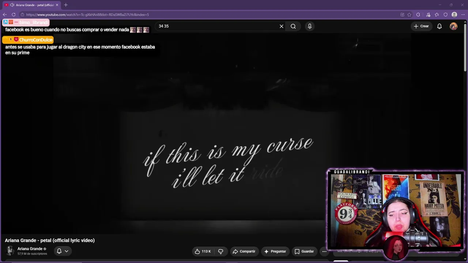This screenshot has height=263, width=468.
Task: Open the browser three-dot settings menu
Action: [463, 15]
